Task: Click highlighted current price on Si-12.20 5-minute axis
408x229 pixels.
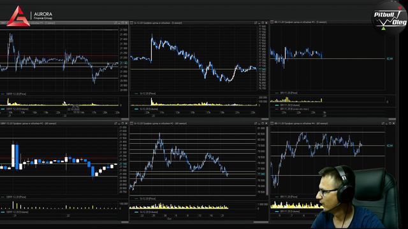Action: (262, 69)
